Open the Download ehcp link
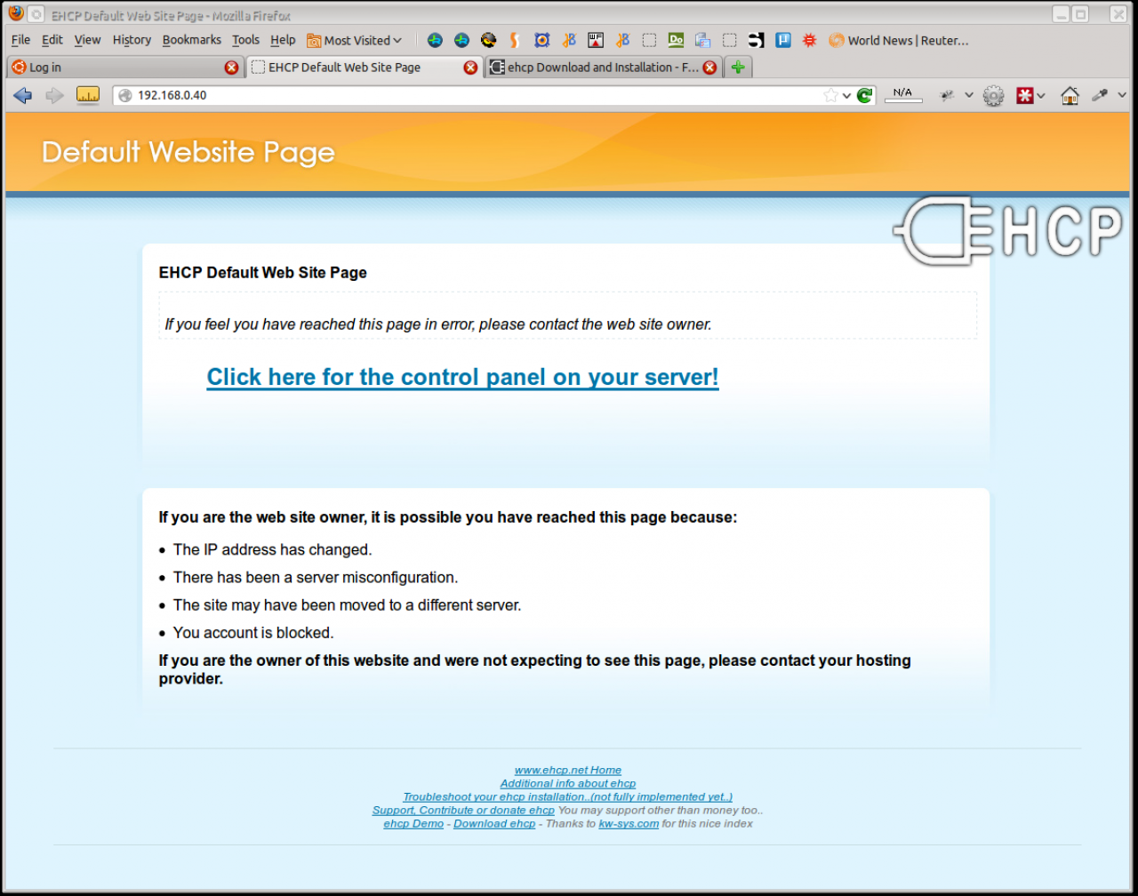Viewport: 1138px width, 896px height. click(494, 823)
